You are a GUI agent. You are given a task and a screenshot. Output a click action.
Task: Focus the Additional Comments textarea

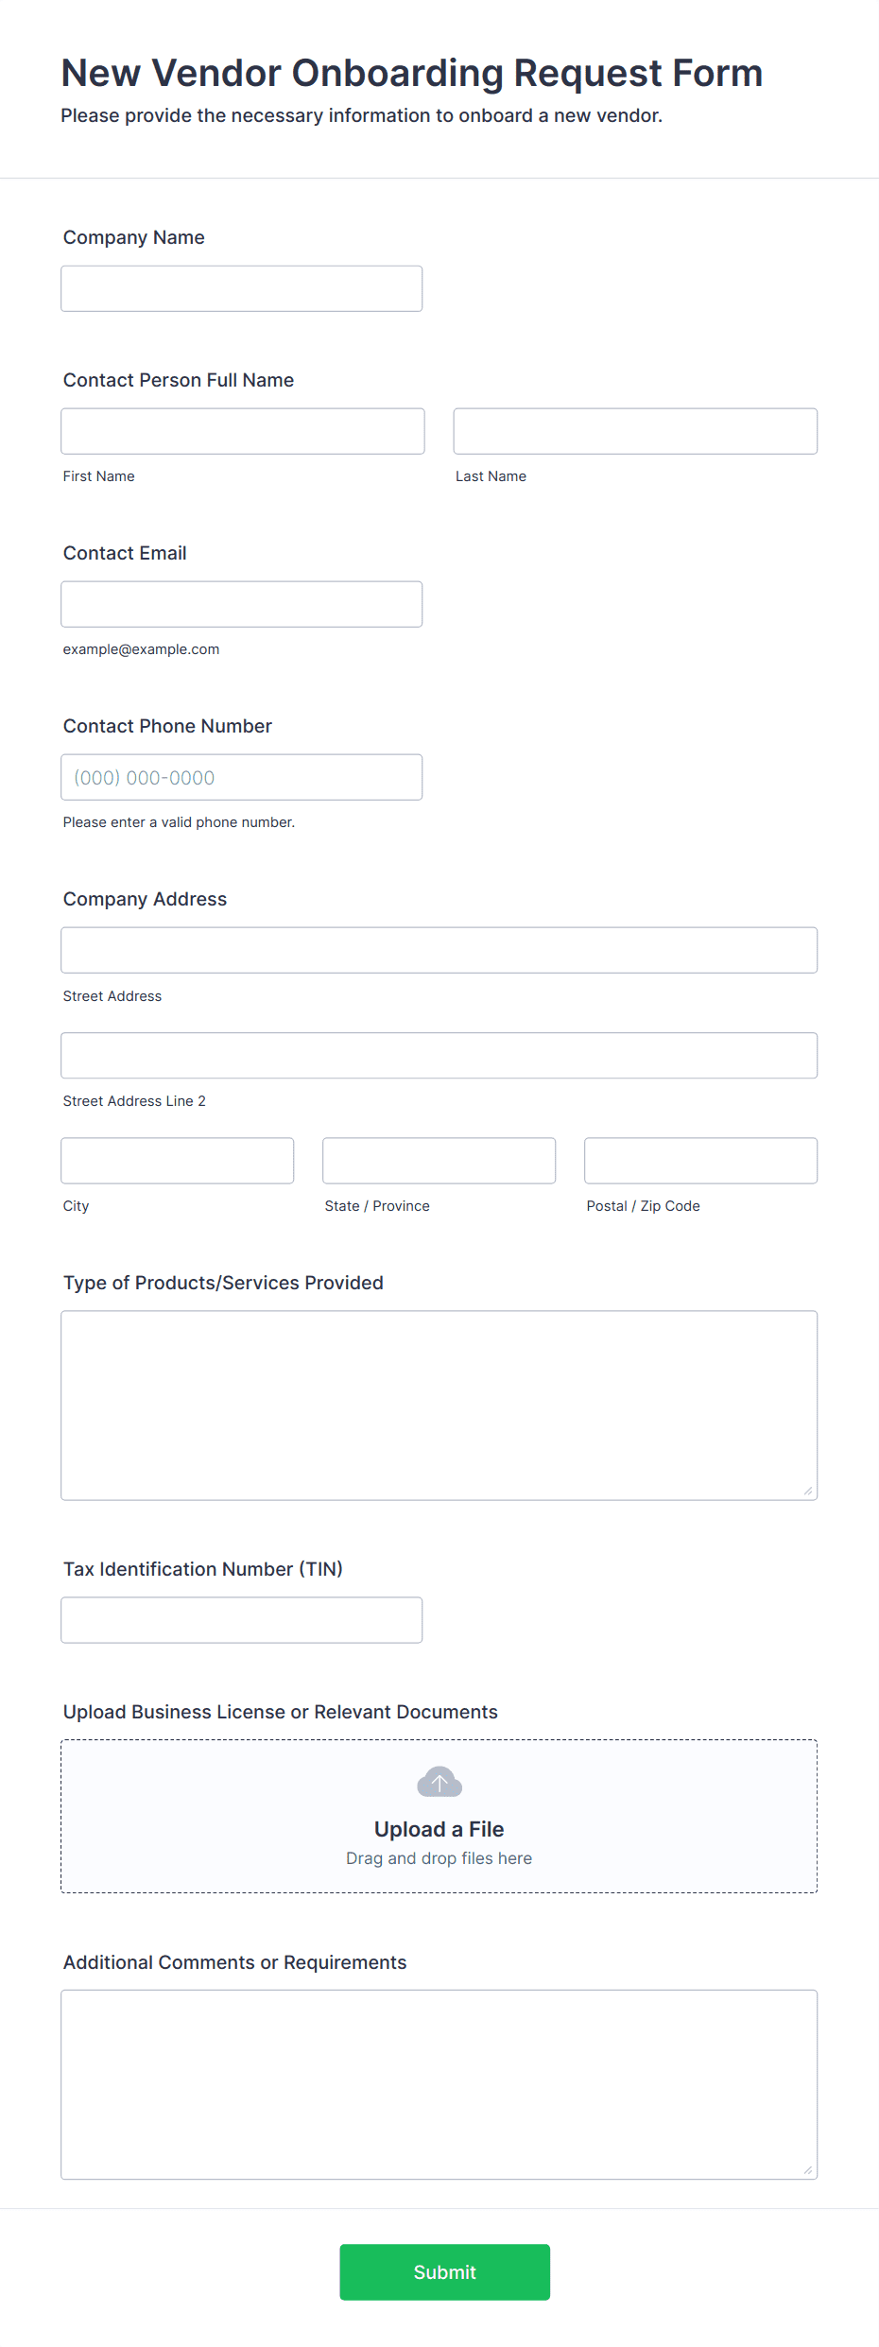tap(439, 2084)
